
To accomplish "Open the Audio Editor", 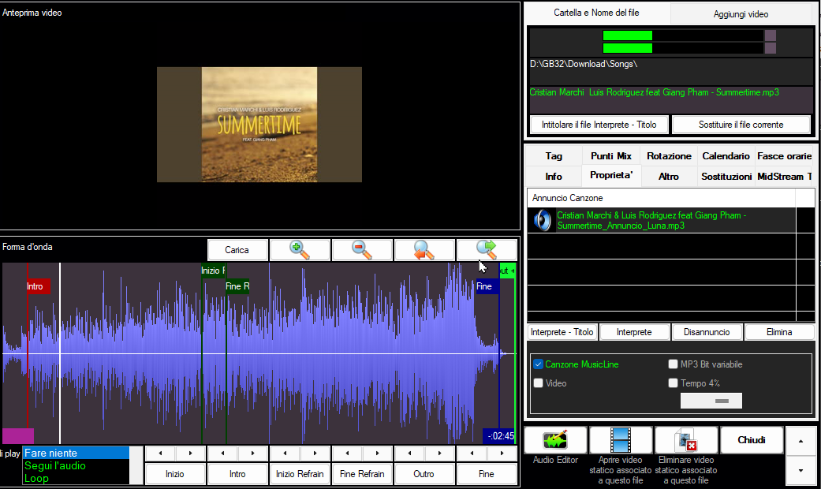I will click(x=555, y=440).
